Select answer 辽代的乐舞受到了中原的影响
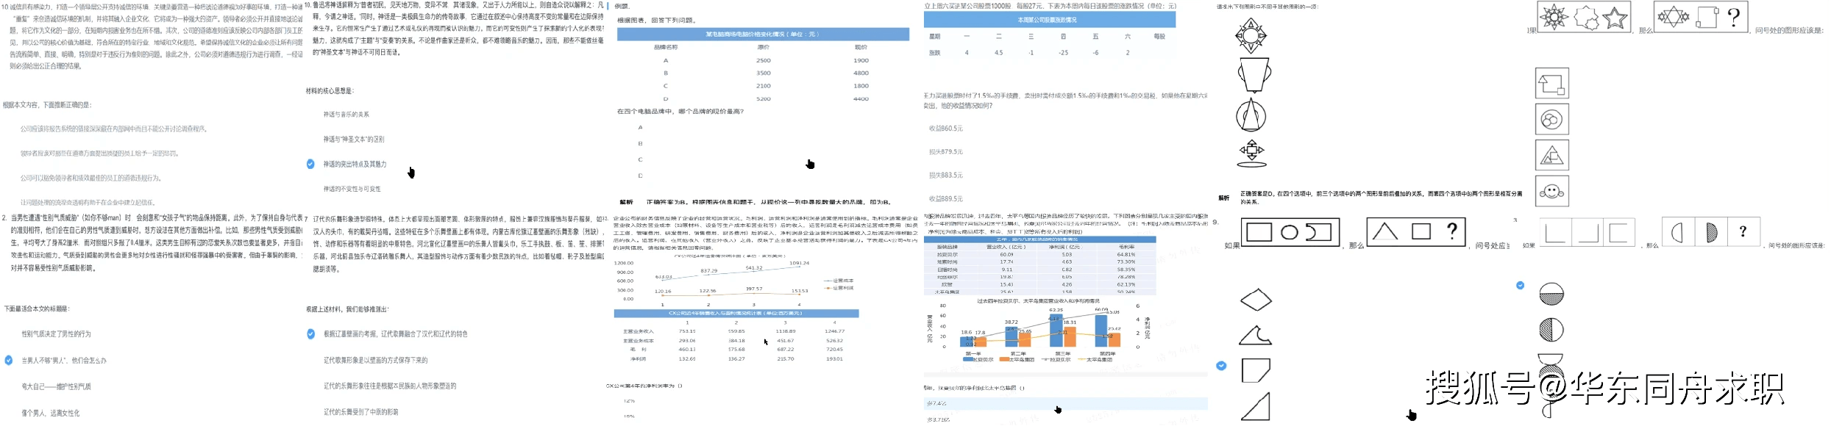Viewport: 1831px width, 426px height. (x=361, y=411)
